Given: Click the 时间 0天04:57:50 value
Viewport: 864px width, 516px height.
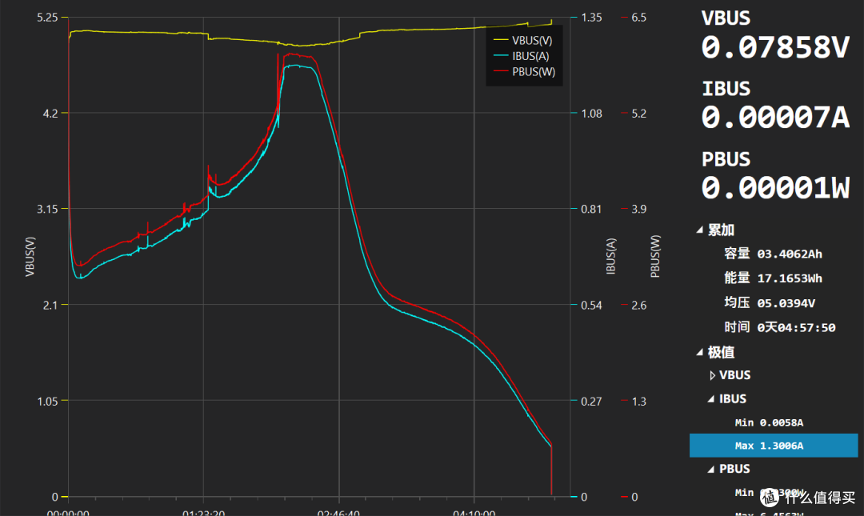Looking at the screenshot, I should [x=796, y=327].
